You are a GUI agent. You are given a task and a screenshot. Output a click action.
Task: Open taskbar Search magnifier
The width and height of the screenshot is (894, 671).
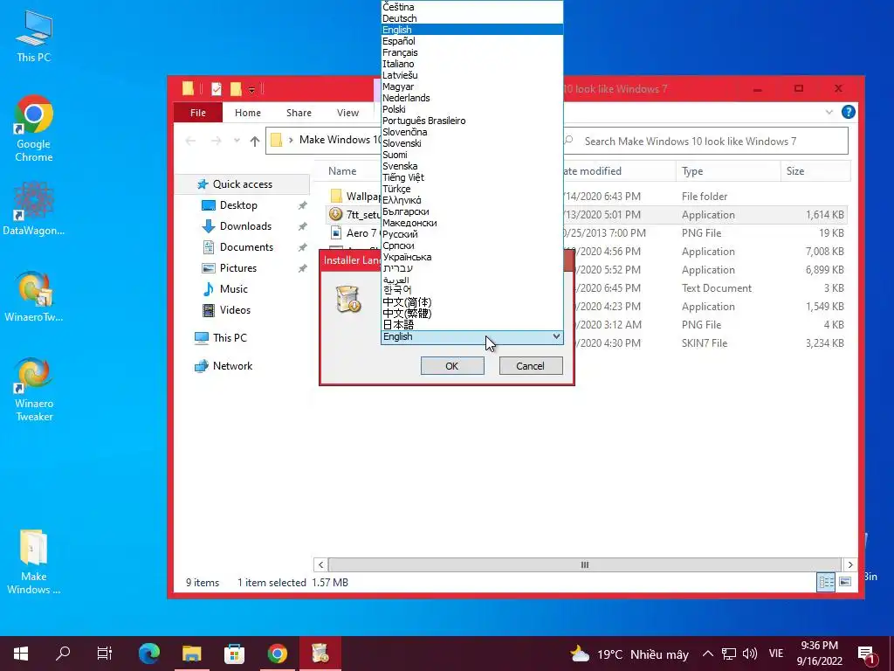63,654
